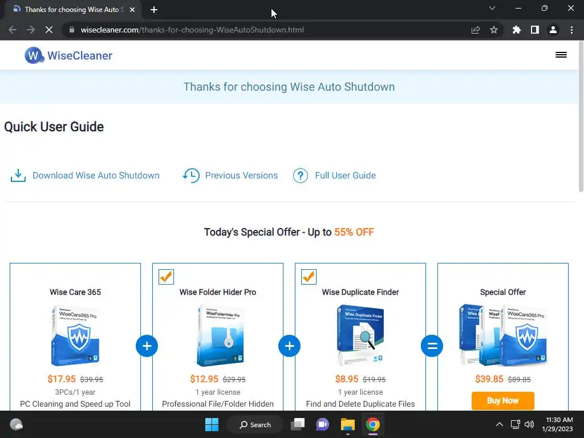Open a new browser tab

(x=154, y=10)
